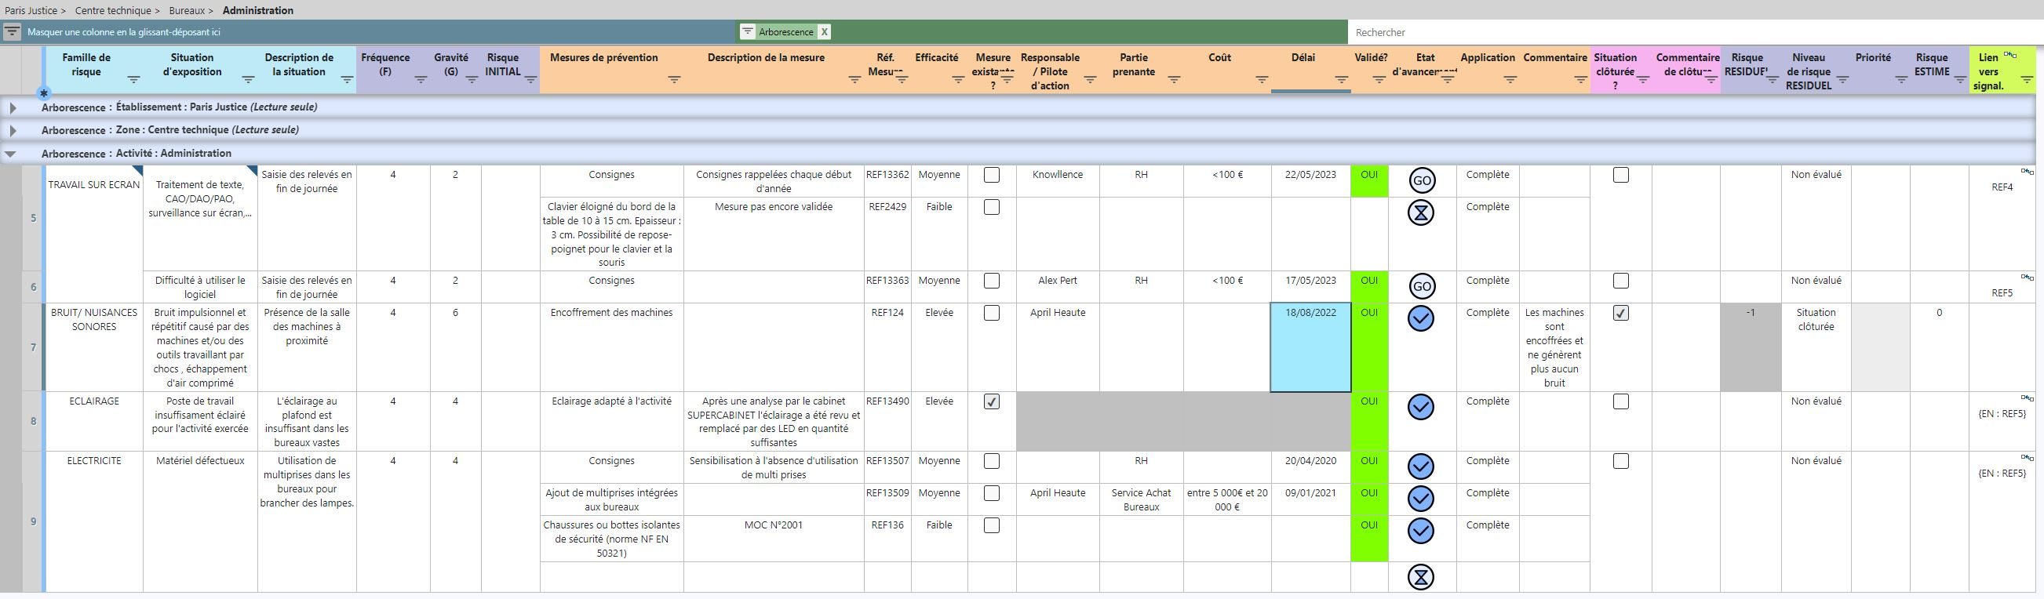
Task: Select the Service Achat Bureaux cell
Action: 1141,500
